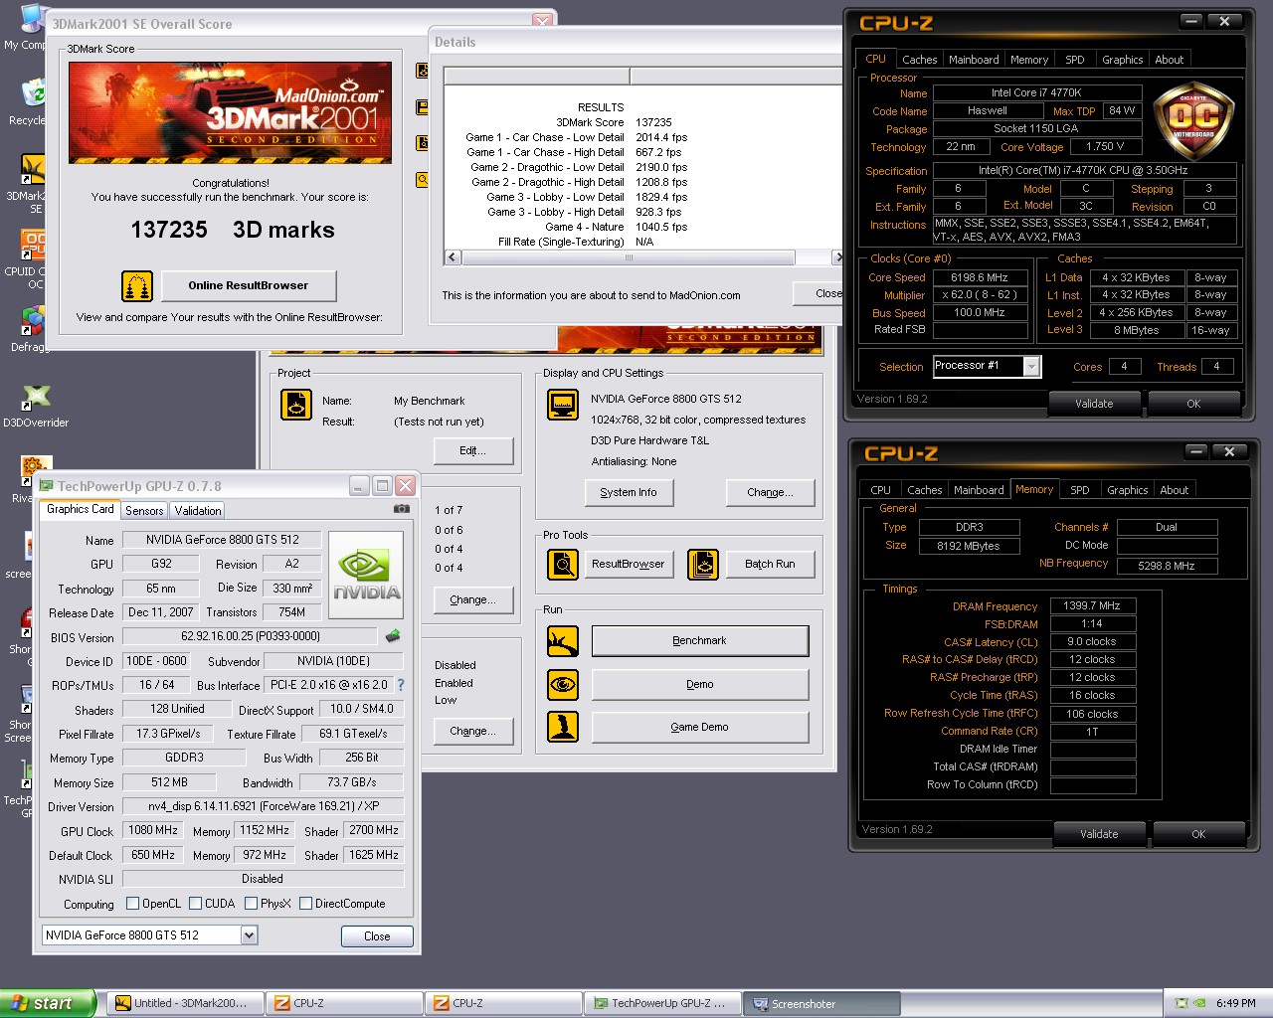The image size is (1273, 1018).
Task: Click the Demo button in 3DMark Run section
Action: (x=700, y=684)
